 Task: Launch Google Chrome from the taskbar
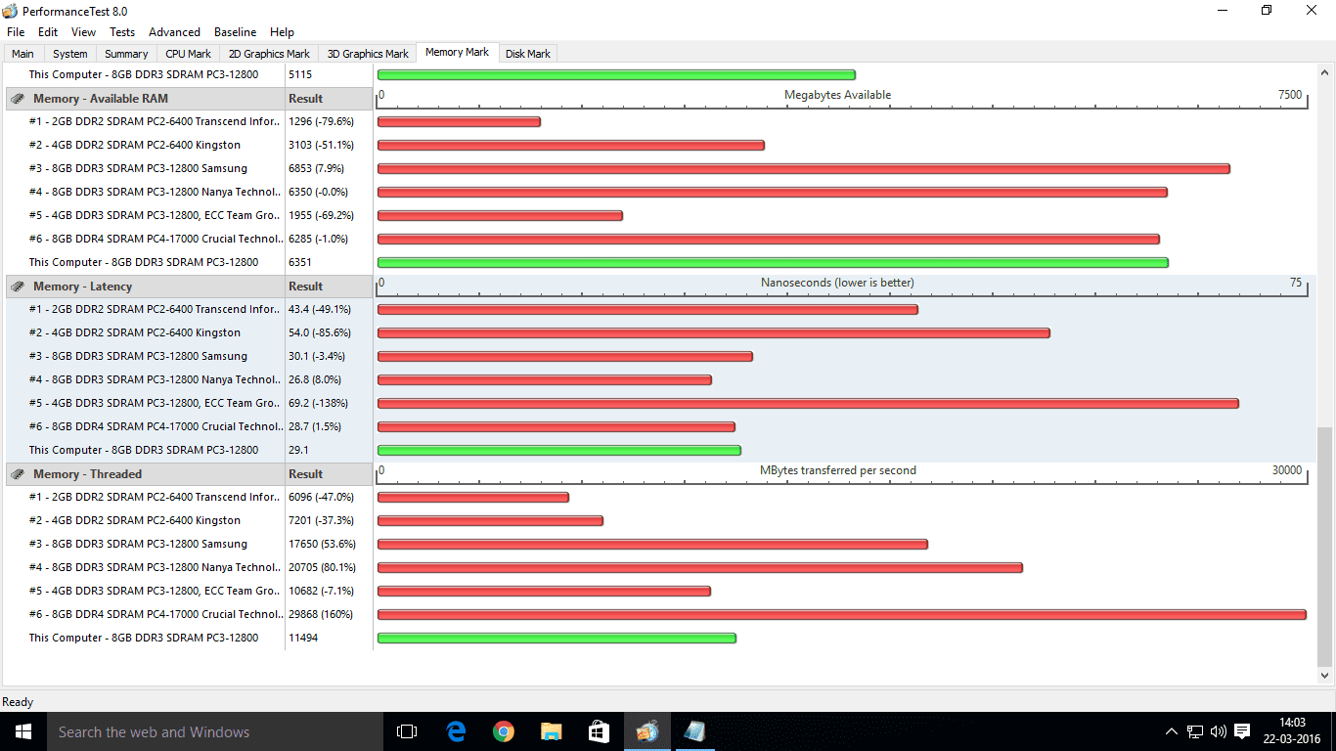pos(504,731)
